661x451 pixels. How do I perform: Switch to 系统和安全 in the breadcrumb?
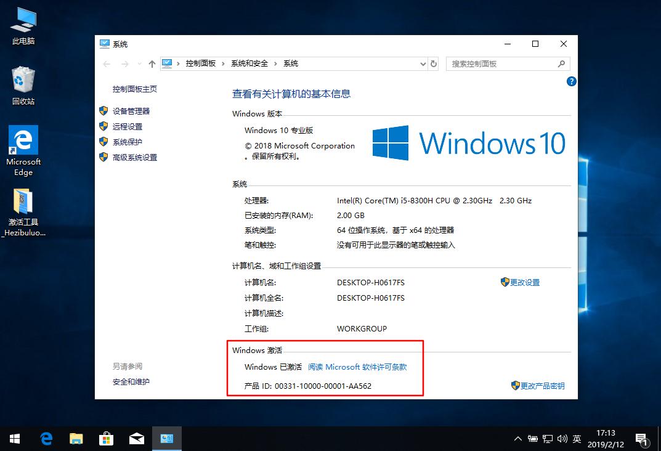tap(249, 63)
